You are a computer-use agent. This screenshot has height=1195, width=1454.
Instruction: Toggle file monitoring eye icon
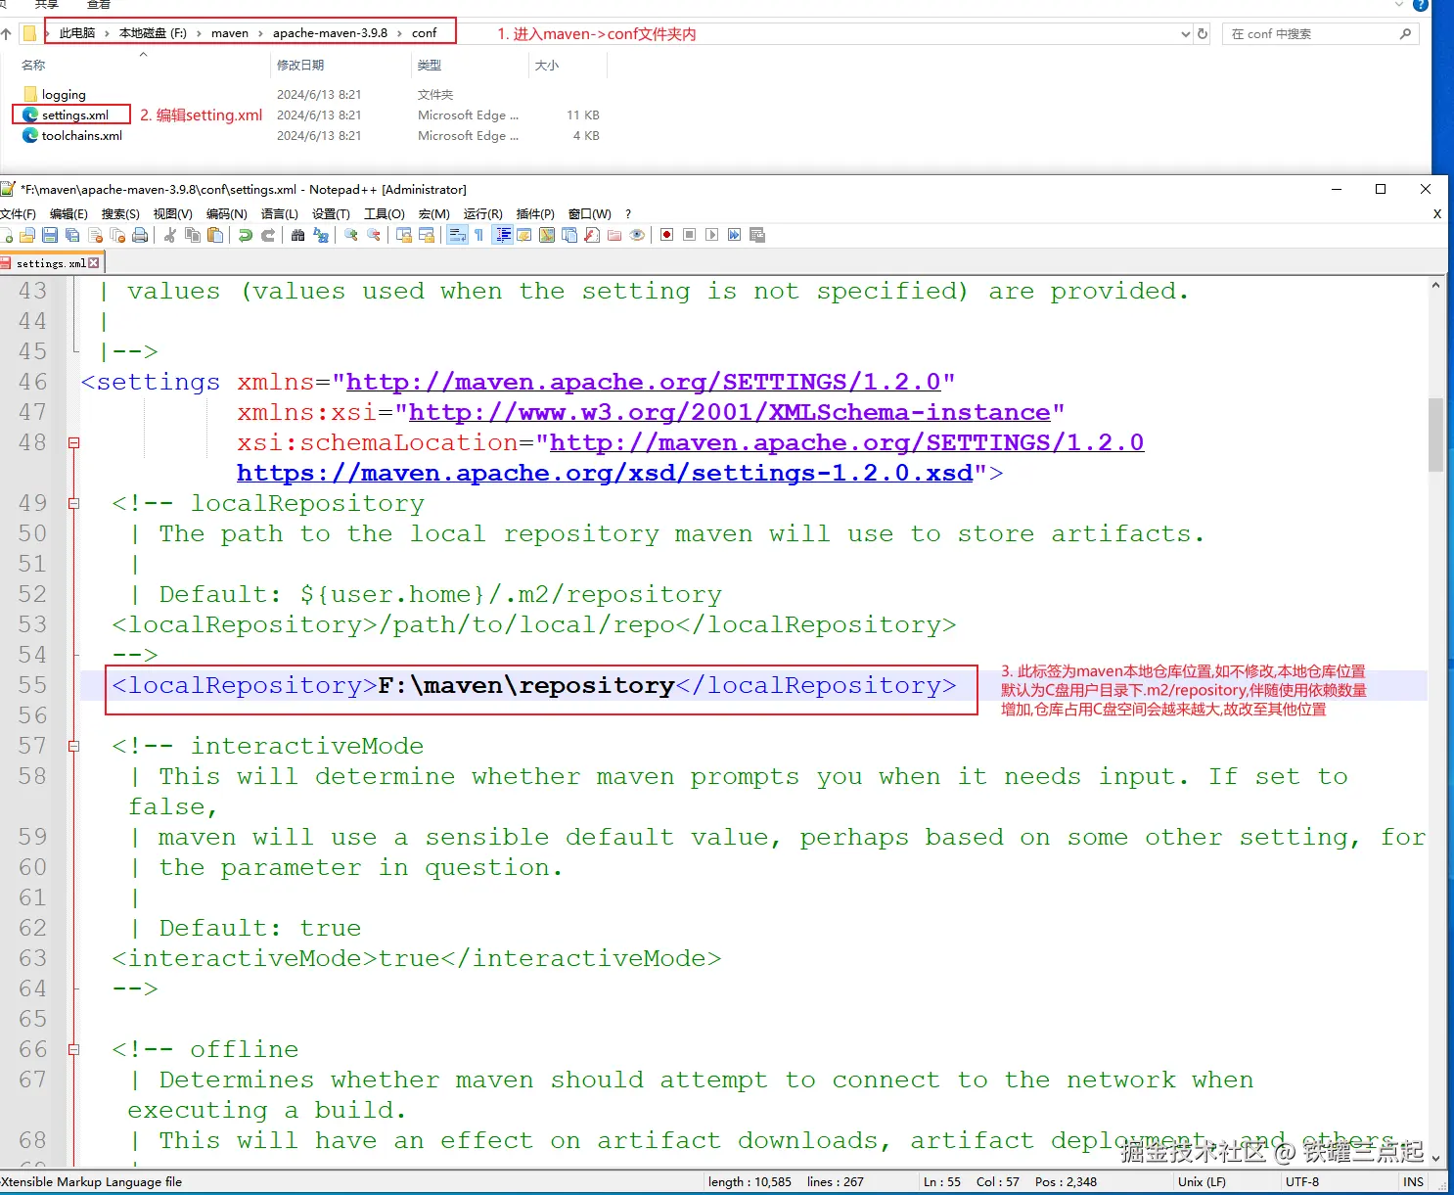637,235
